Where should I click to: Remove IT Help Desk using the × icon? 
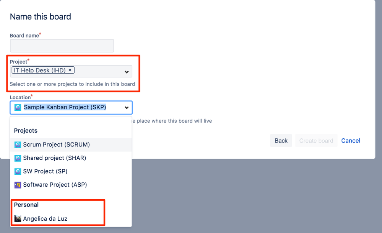point(70,70)
